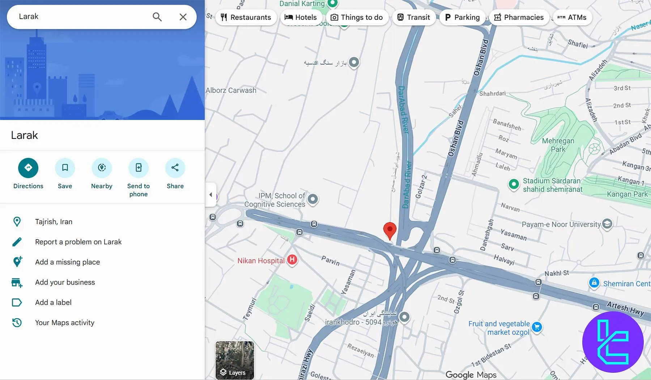Show Parking locations on map
This screenshot has height=380, width=651.
(462, 17)
